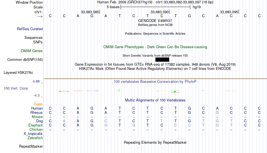Click the OMIM Gene Phenotypes track title
The height and width of the screenshot is (153, 267).
[x=155, y=47]
